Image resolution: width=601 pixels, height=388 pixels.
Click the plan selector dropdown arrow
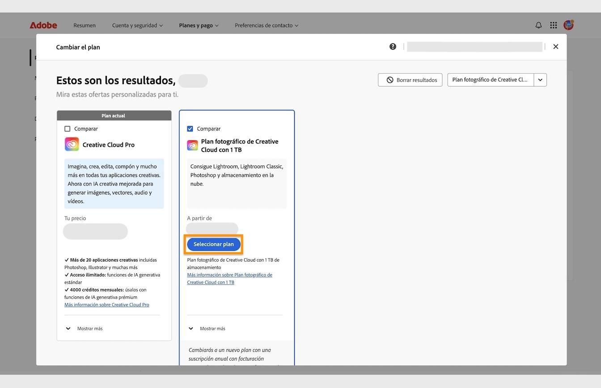point(540,80)
